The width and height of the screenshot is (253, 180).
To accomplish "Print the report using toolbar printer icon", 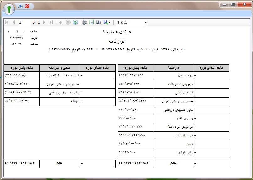I will tap(84, 22).
